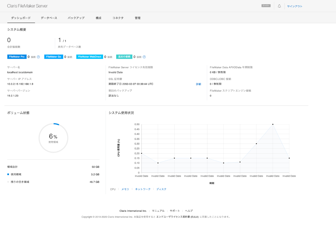This screenshot has width=336, height=233.
Task: Open the ダッシュボード tab
Action: tap(21, 18)
